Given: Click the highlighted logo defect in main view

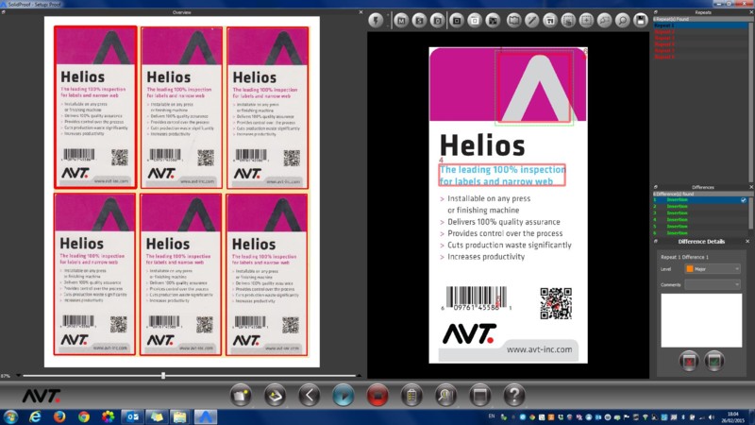Looking at the screenshot, I should pyautogui.click(x=534, y=88).
